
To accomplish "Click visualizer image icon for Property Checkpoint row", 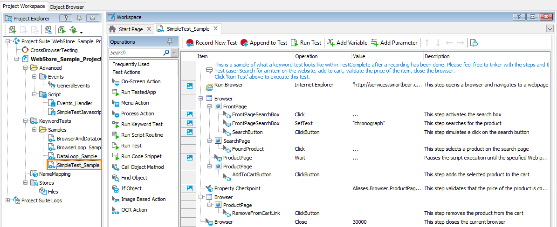I will (189, 188).
